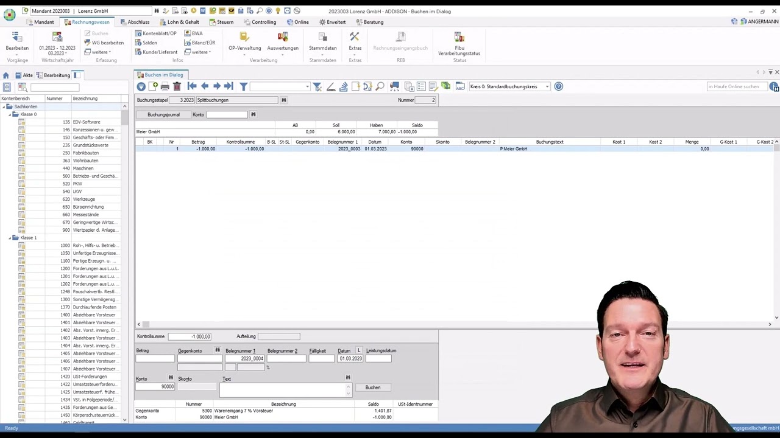This screenshot has width=780, height=438.
Task: Open the Akte tab in left panel
Action: coord(24,75)
